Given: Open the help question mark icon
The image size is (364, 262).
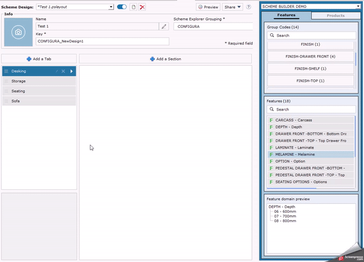Looking at the screenshot, I should tap(249, 7).
